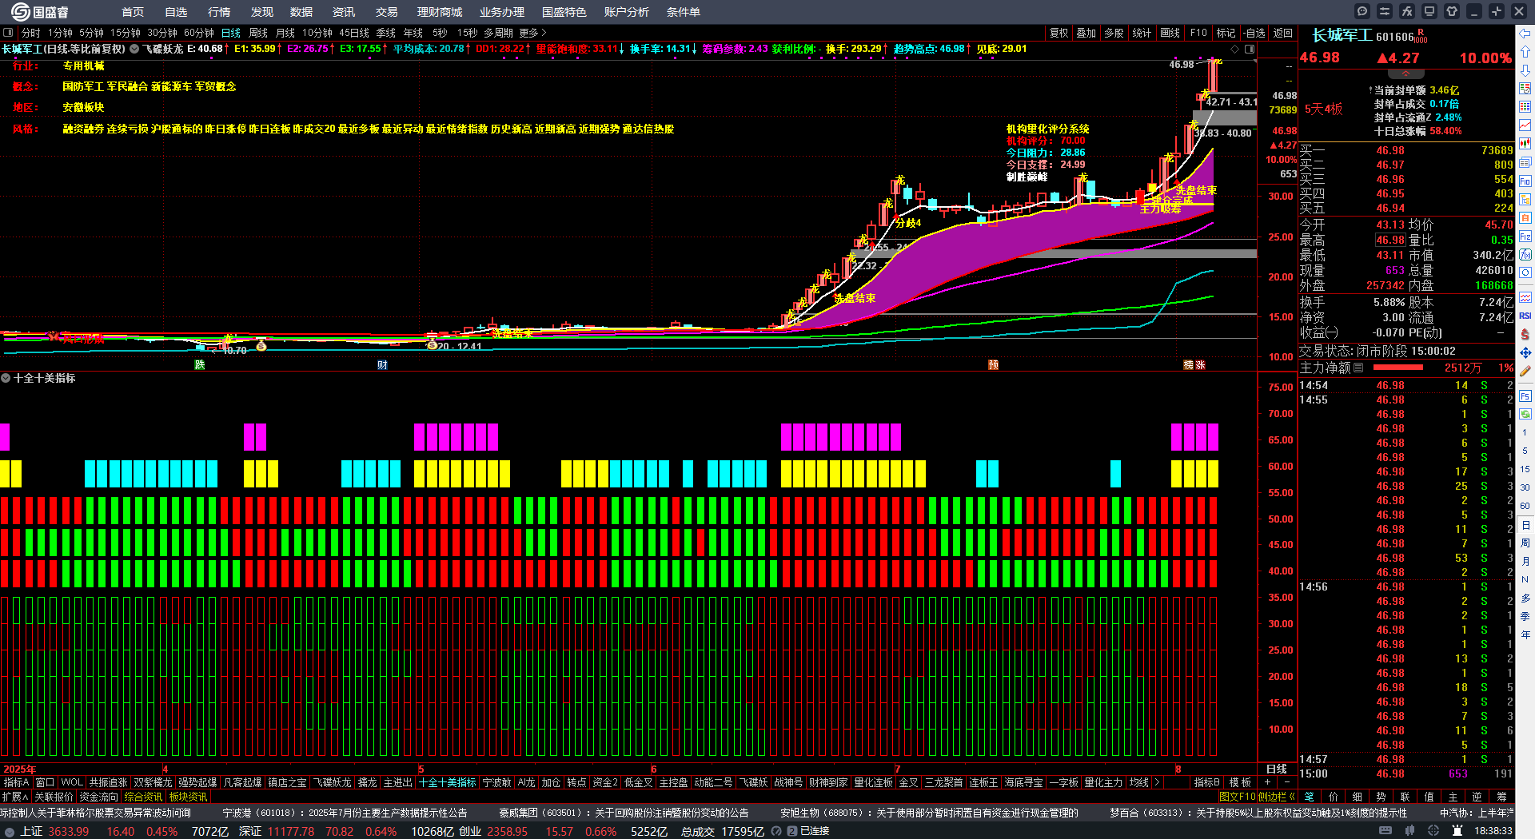Click the blue four-way move arrows icon
Image resolution: width=1535 pixels, height=839 pixels.
[1525, 353]
